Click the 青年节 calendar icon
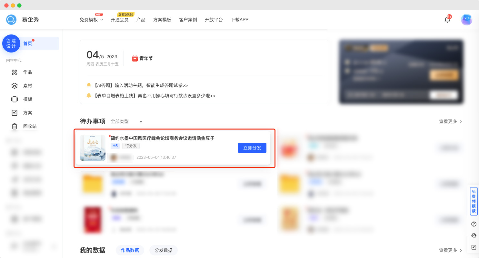This screenshot has width=479, height=258. coord(135,58)
